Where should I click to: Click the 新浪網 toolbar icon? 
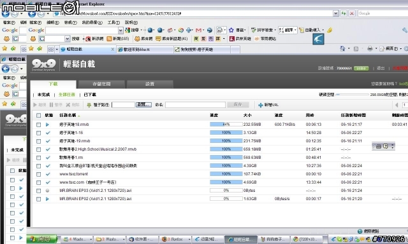coord(89,39)
